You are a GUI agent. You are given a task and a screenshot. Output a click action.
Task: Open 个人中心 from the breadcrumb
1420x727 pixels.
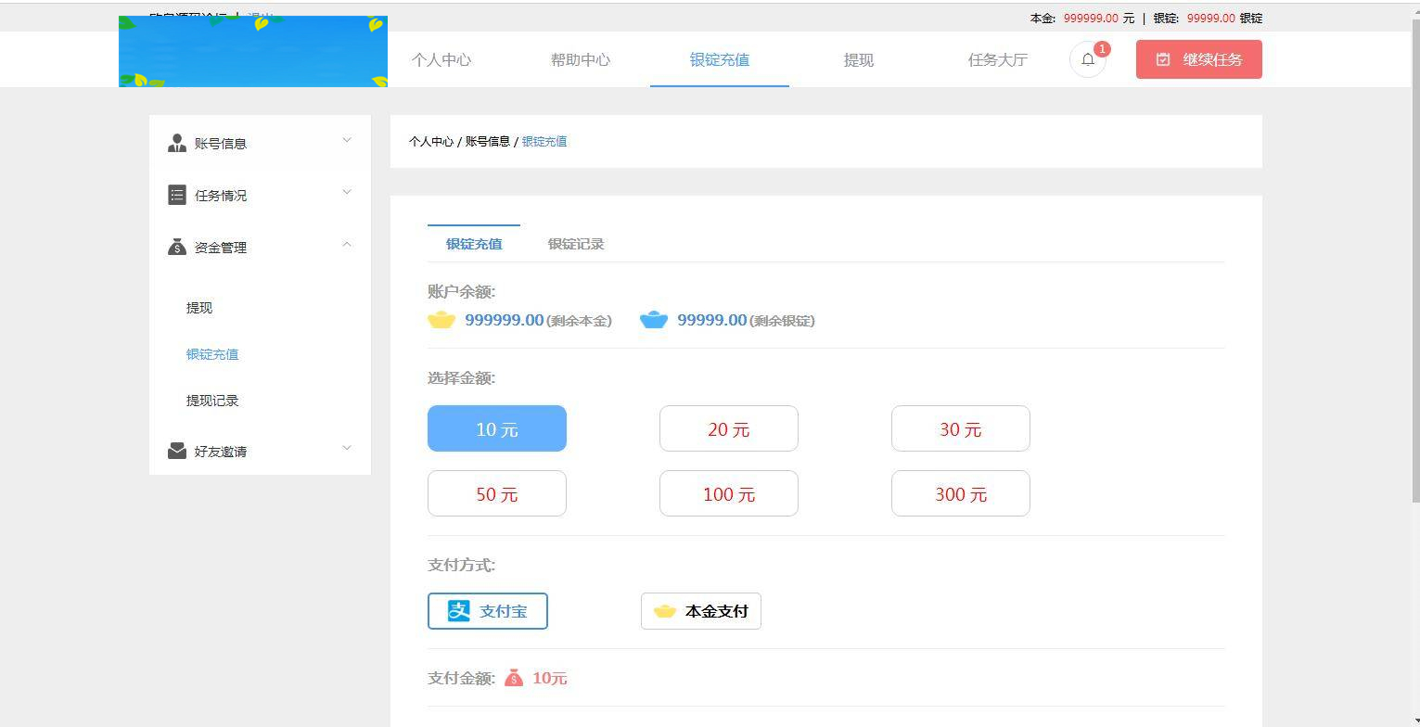[431, 141]
